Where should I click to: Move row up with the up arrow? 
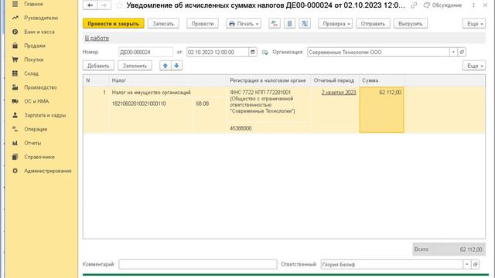(x=165, y=66)
